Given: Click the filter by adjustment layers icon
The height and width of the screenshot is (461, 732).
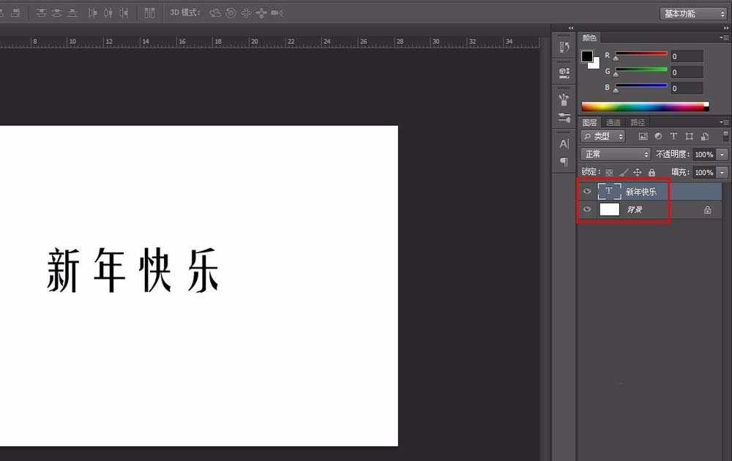Looking at the screenshot, I should 658,136.
